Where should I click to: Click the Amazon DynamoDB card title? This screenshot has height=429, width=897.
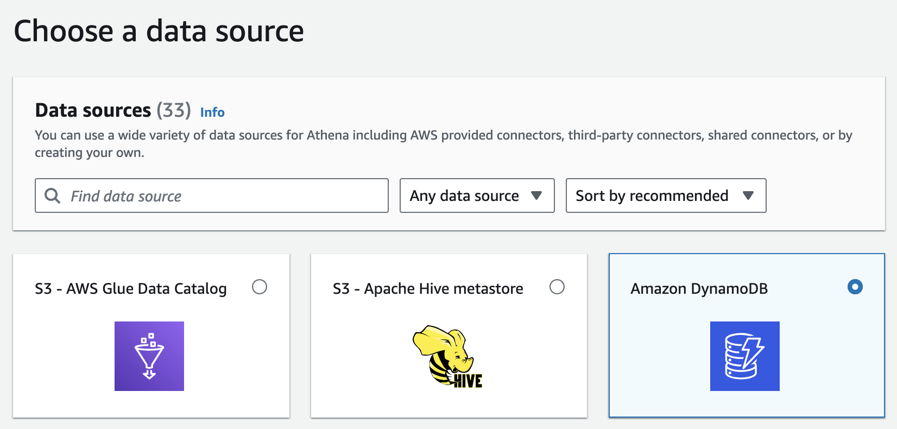click(699, 289)
